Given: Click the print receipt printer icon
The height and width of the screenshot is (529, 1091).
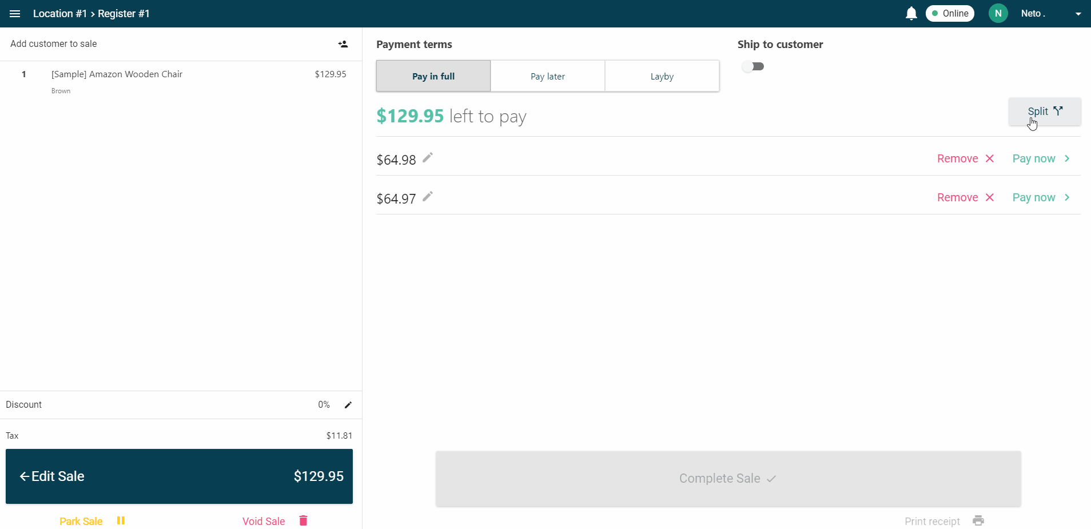Looking at the screenshot, I should click(x=978, y=520).
